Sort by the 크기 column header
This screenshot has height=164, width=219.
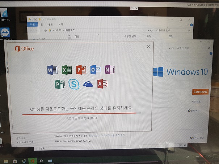tap(171, 36)
